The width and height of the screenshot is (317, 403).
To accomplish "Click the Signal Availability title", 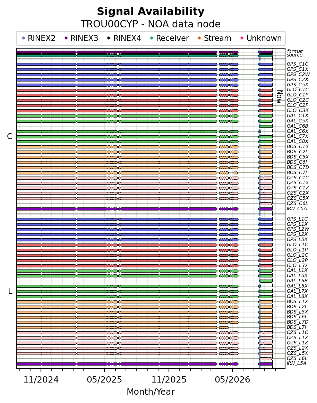I will 151,11.
